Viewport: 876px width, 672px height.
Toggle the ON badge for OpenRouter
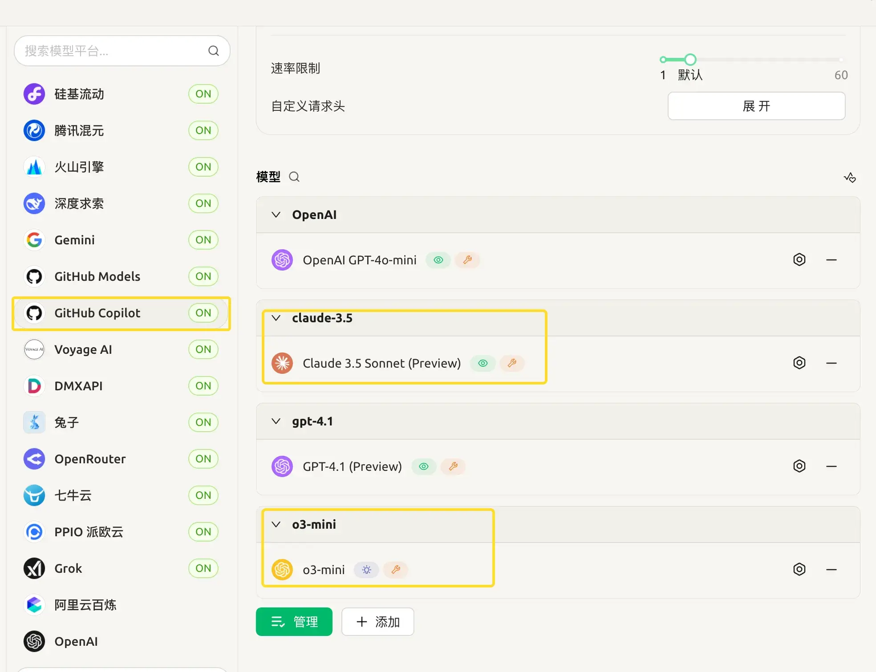203,459
